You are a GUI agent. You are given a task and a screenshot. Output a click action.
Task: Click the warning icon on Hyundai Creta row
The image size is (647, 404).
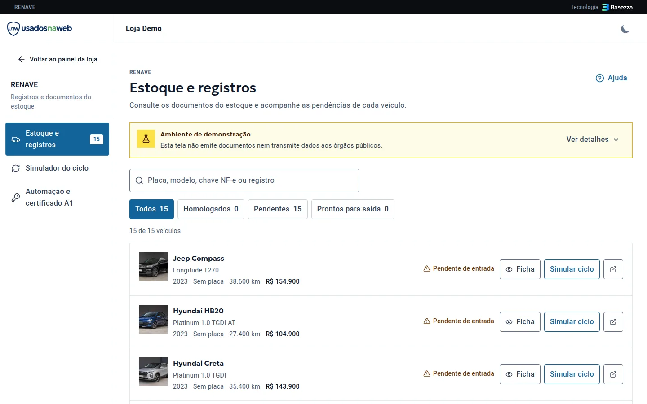[427, 373]
